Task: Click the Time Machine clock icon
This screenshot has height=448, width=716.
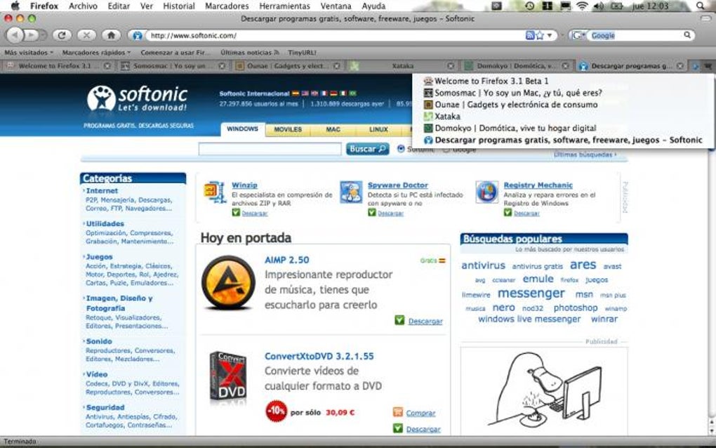Action: click(530, 6)
